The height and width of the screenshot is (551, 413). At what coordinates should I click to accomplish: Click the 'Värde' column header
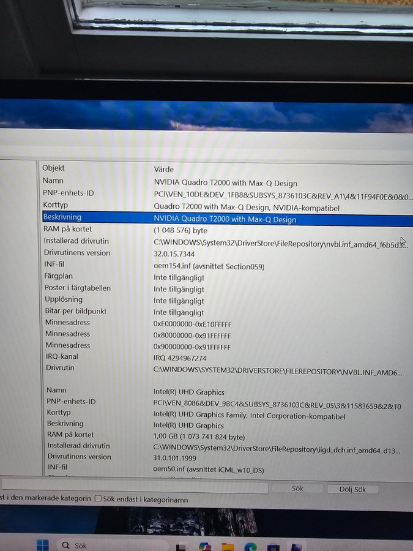click(x=163, y=169)
